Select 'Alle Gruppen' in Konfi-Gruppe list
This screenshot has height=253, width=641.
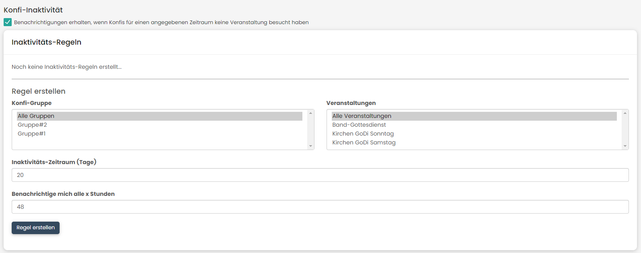coord(159,116)
